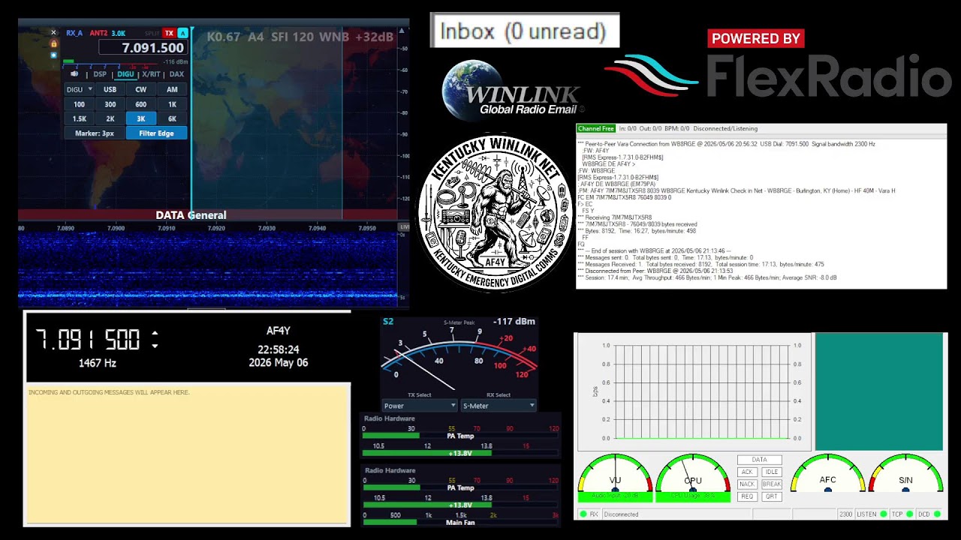Switch mode to USB
Screen dimensions: 961x540
[110, 90]
